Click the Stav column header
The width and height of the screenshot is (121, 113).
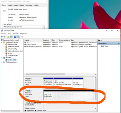click(83, 40)
